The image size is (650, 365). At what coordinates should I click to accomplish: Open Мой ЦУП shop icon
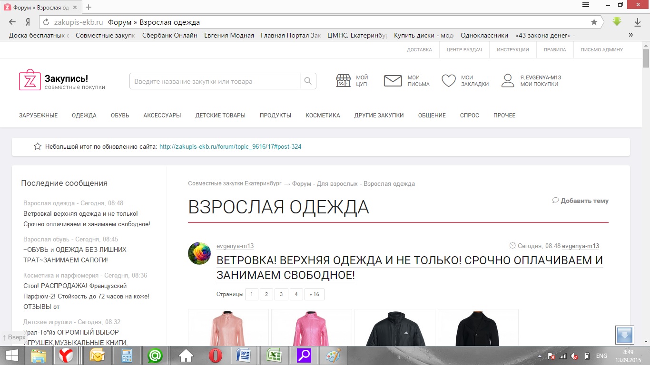pos(343,81)
